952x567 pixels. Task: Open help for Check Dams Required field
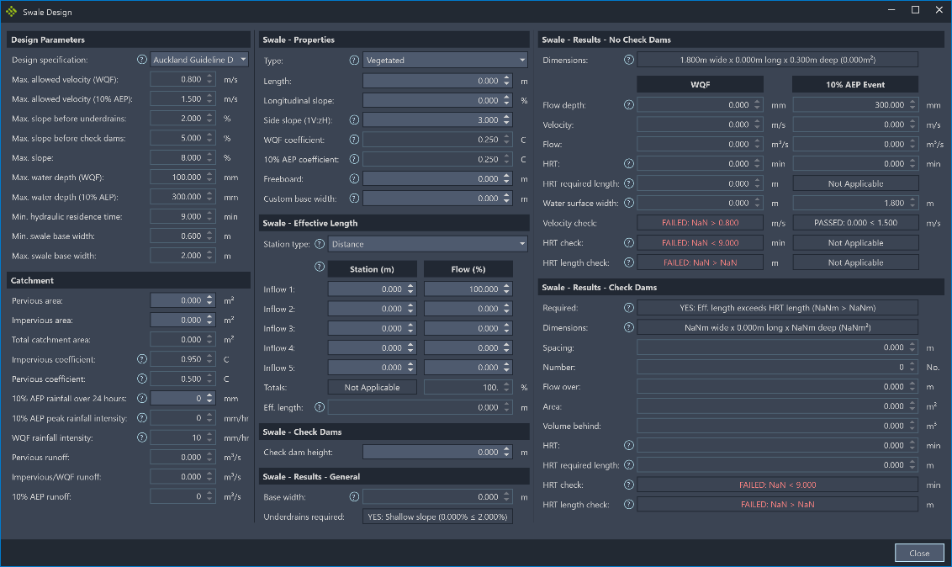[x=628, y=307]
